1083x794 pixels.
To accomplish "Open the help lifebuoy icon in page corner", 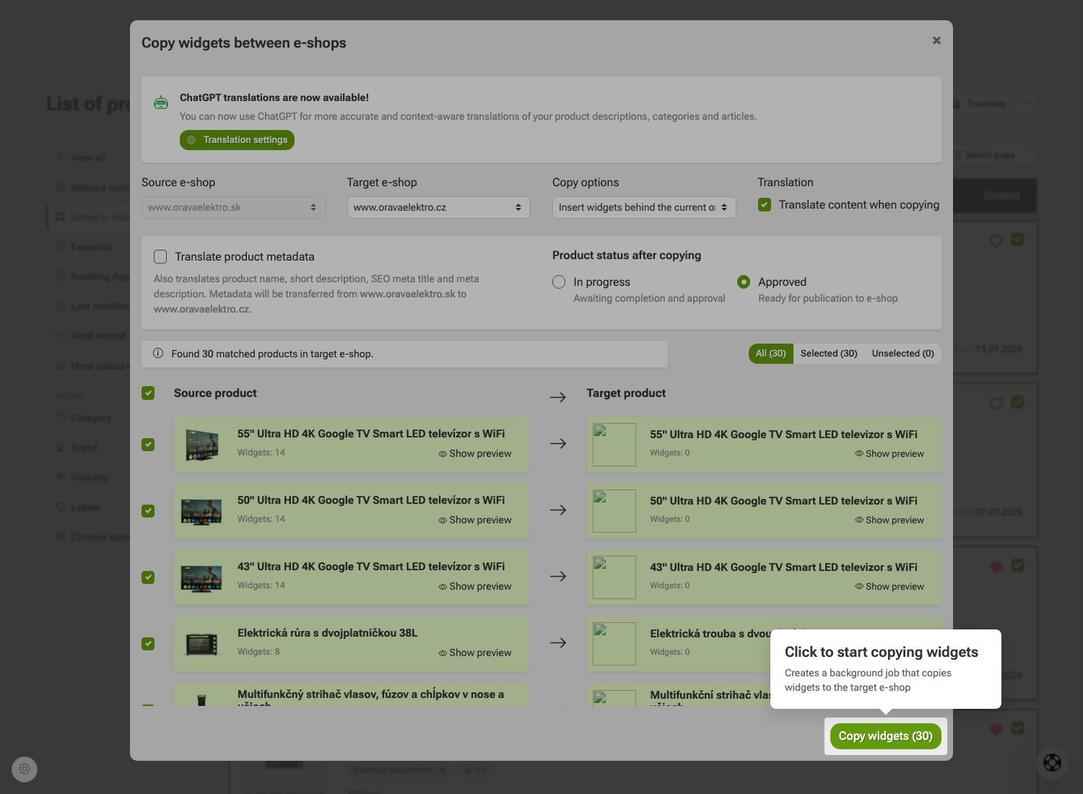I will 1053,762.
